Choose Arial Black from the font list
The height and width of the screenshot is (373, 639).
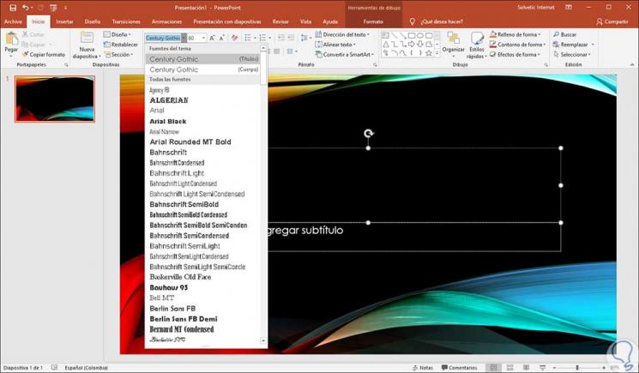pos(168,122)
